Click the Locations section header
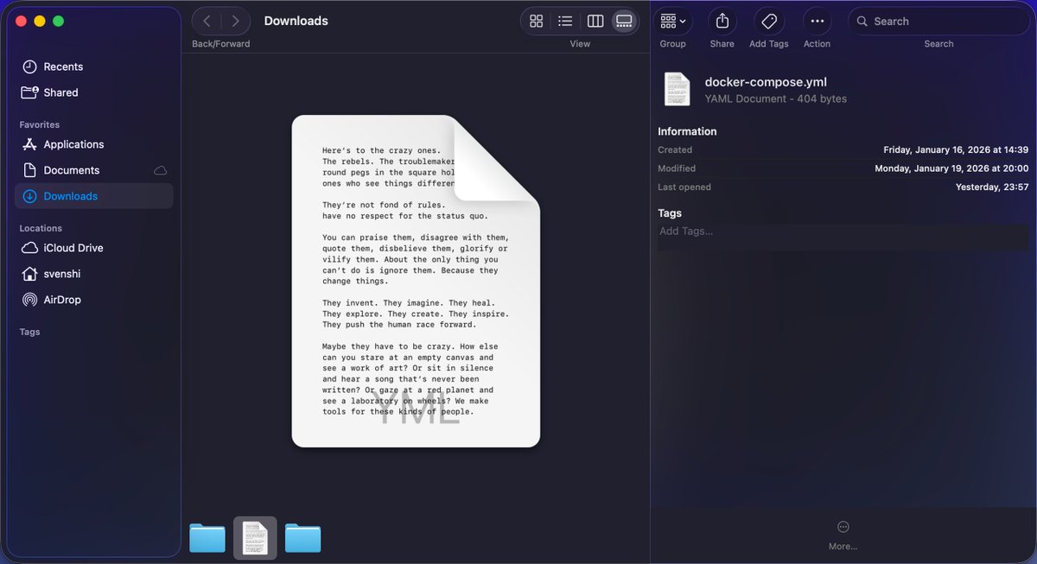 pos(41,228)
